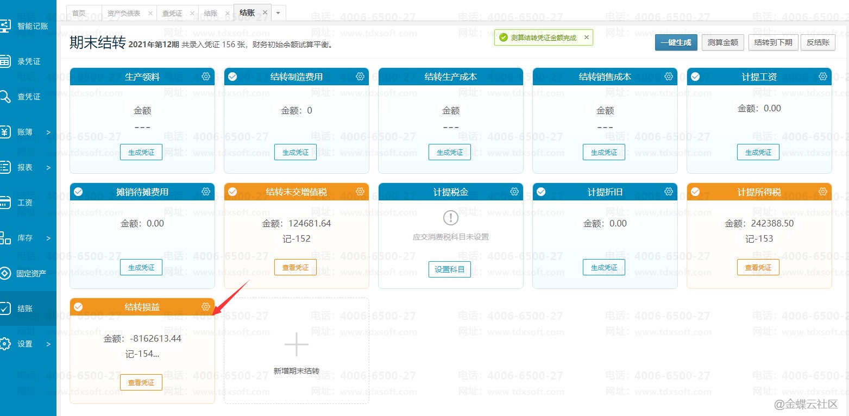Switch to the 资产负债表 tab

tap(123, 12)
